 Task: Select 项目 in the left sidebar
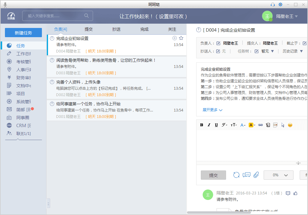[x=21, y=94]
